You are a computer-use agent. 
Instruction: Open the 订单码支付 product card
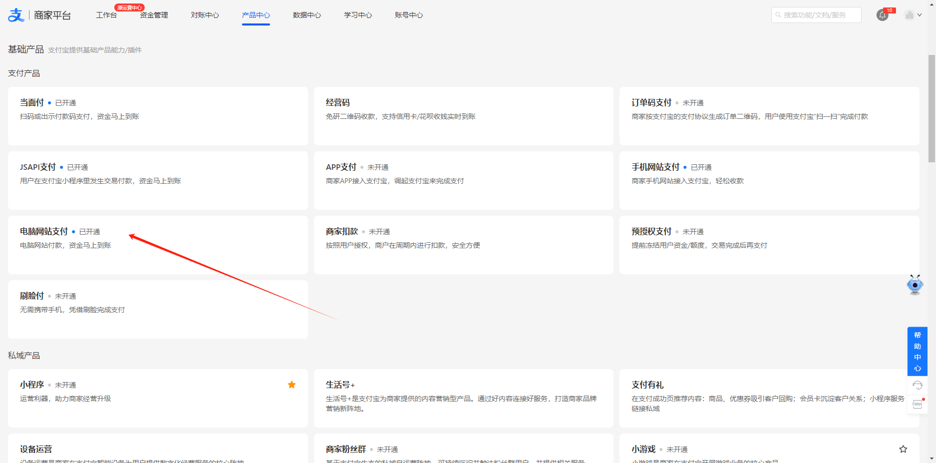[x=769, y=116]
